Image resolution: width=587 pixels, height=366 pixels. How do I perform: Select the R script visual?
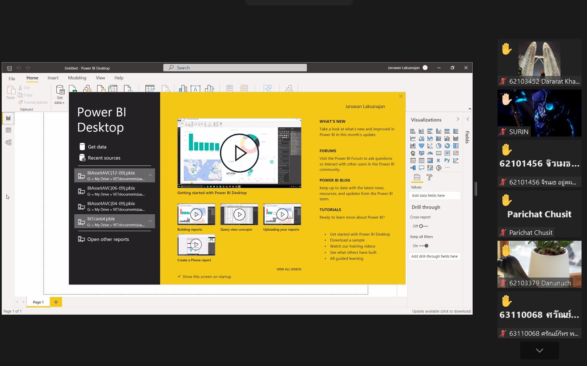(x=439, y=161)
